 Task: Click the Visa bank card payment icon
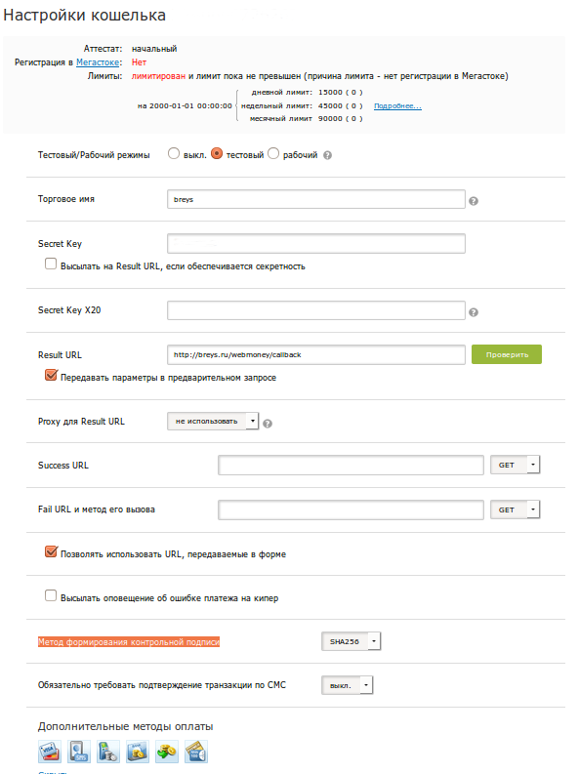click(x=50, y=752)
